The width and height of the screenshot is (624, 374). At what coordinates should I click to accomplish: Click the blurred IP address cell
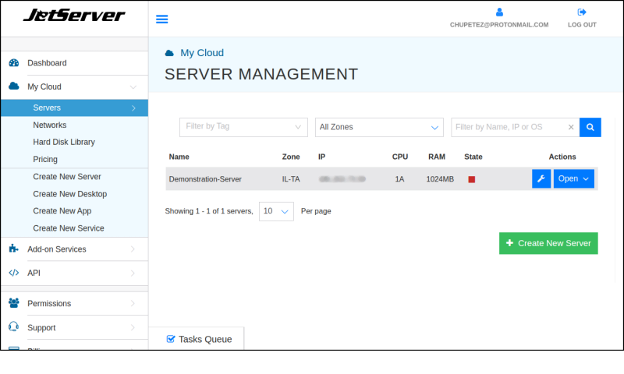[342, 179]
